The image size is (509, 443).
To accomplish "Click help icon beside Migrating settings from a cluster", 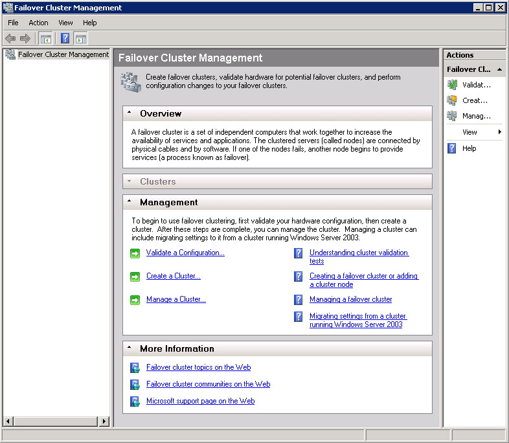I will [298, 317].
